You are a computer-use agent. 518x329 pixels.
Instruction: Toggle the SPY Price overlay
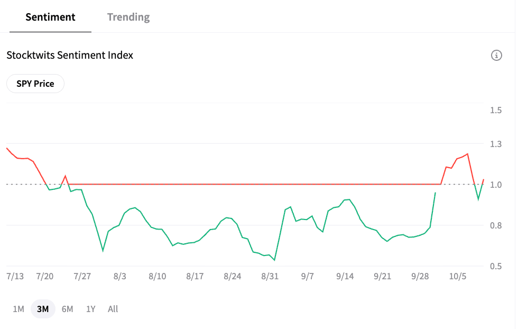pyautogui.click(x=35, y=84)
